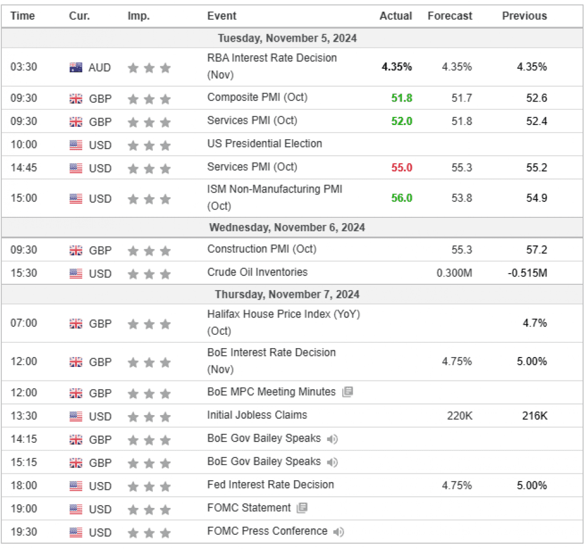Click speaker icon beside FOMC Press Conference
The image size is (588, 549).
point(339,532)
